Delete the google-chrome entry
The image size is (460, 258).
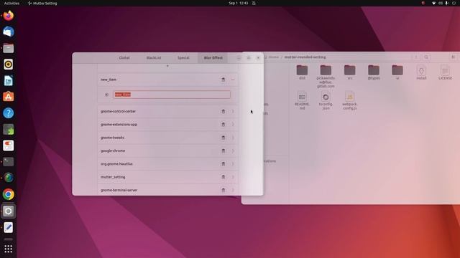point(224,151)
